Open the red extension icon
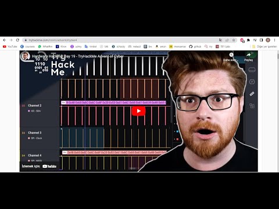Image resolution: width=279 pixels, height=209 pixels. [x=242, y=40]
